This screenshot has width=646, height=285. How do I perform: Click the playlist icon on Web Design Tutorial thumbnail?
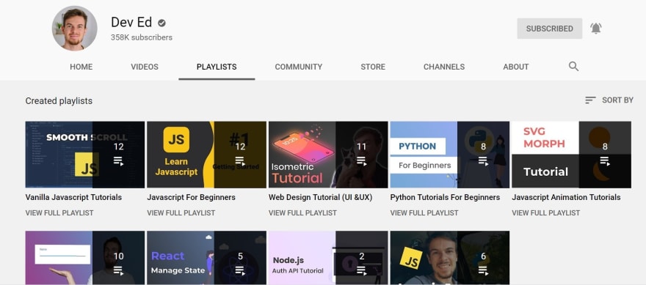[x=362, y=160]
